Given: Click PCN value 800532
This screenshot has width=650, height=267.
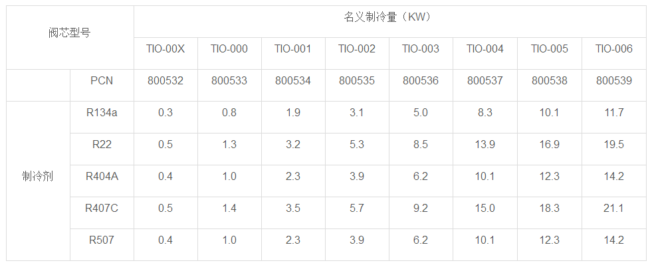Looking at the screenshot, I should coord(165,81).
